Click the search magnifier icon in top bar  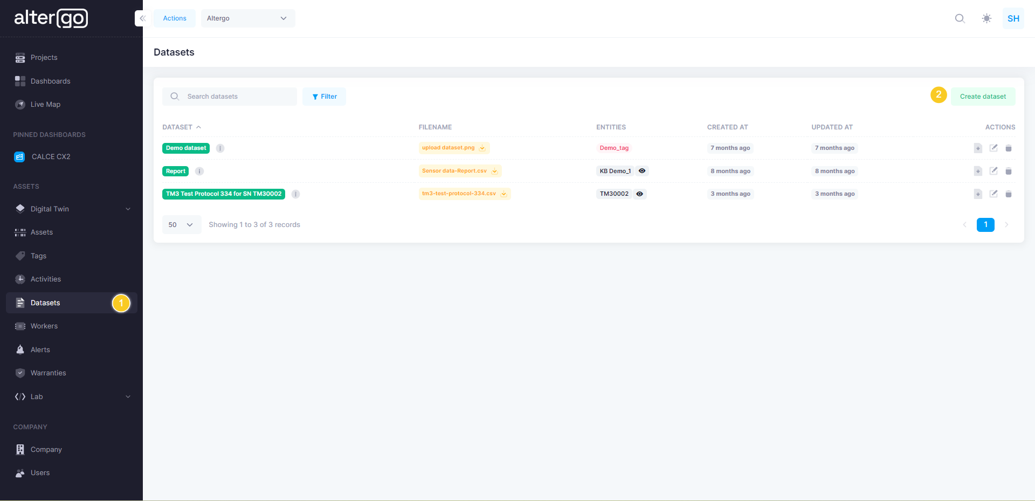960,18
